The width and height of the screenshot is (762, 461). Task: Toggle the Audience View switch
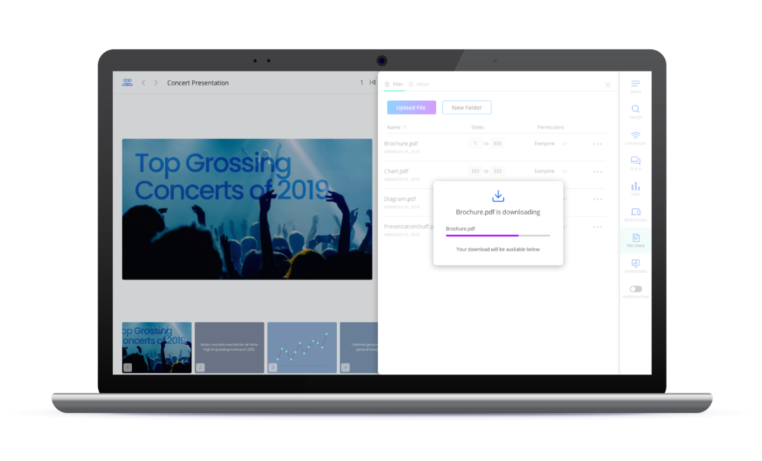point(636,289)
